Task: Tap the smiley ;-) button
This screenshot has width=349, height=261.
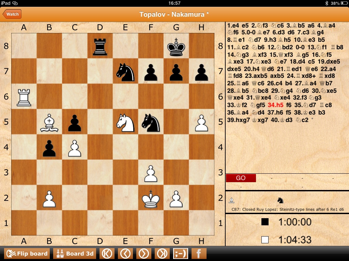Action: point(180,254)
